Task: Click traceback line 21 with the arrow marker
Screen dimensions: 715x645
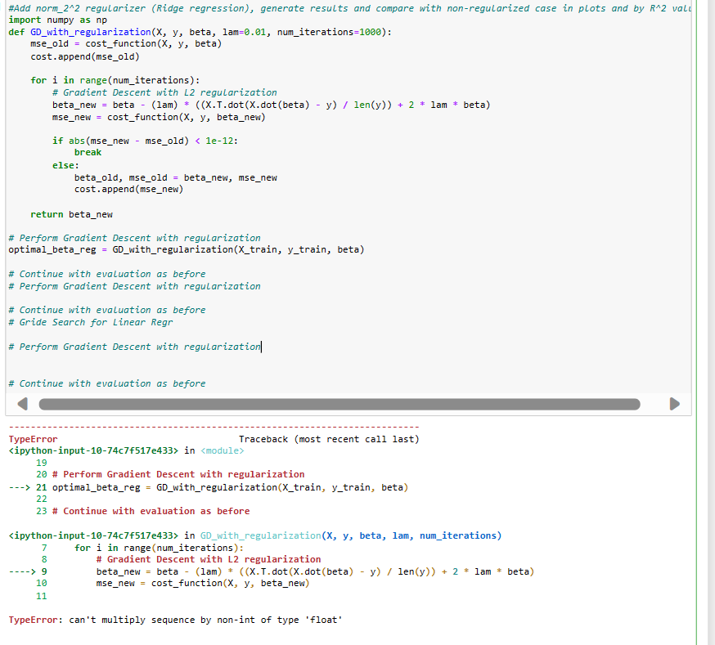Action: [x=205, y=486]
